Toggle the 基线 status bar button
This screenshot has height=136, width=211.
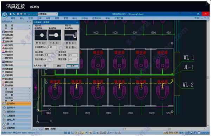181,133
